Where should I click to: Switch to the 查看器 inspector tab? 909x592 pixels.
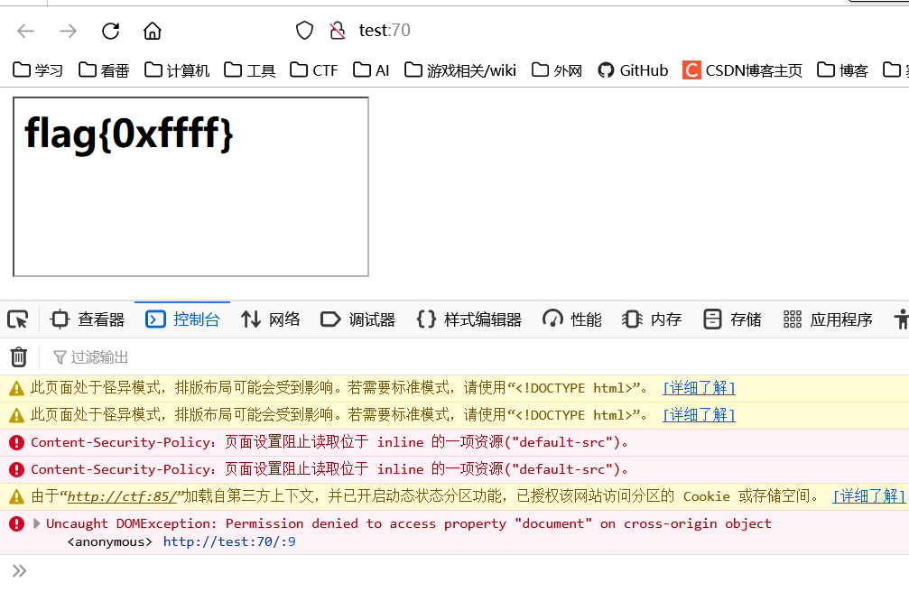click(88, 319)
